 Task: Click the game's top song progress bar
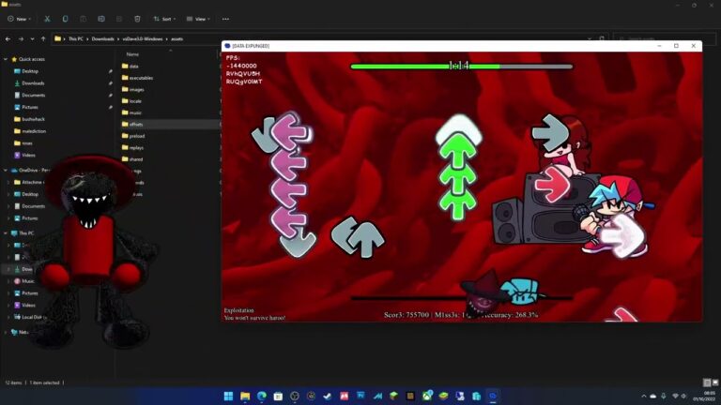pos(462,67)
